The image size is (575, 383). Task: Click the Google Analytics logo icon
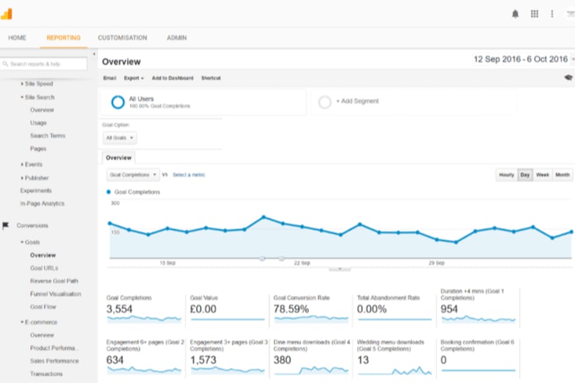6,14
